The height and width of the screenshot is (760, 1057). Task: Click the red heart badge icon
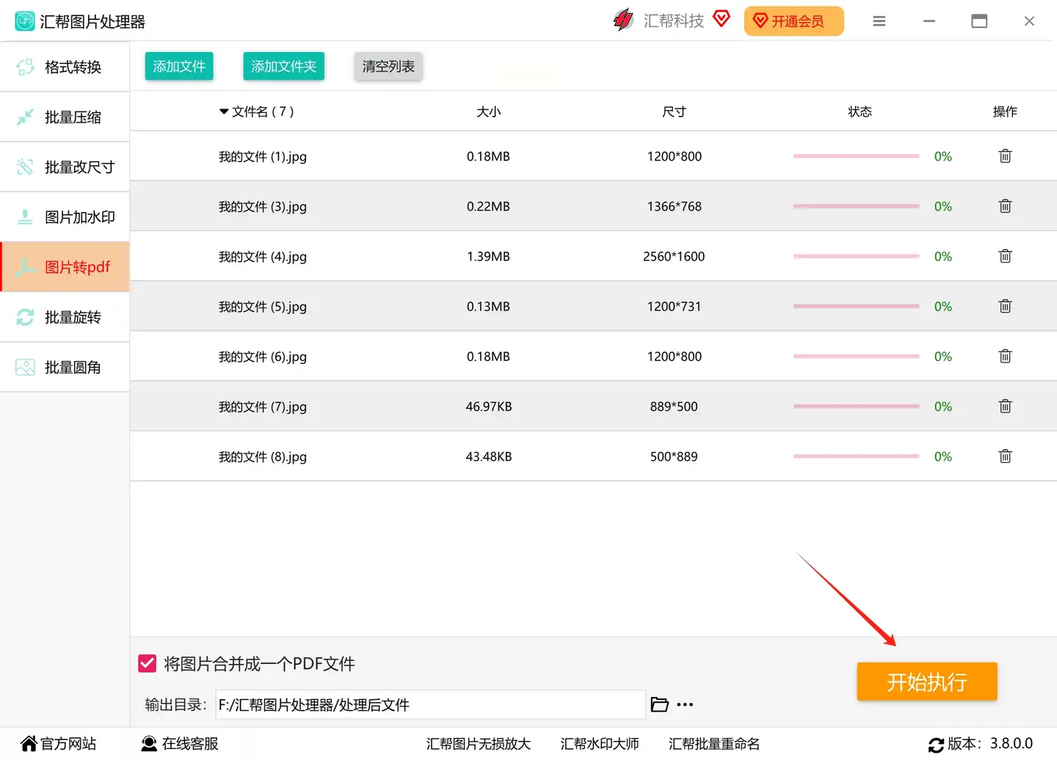[x=722, y=18]
